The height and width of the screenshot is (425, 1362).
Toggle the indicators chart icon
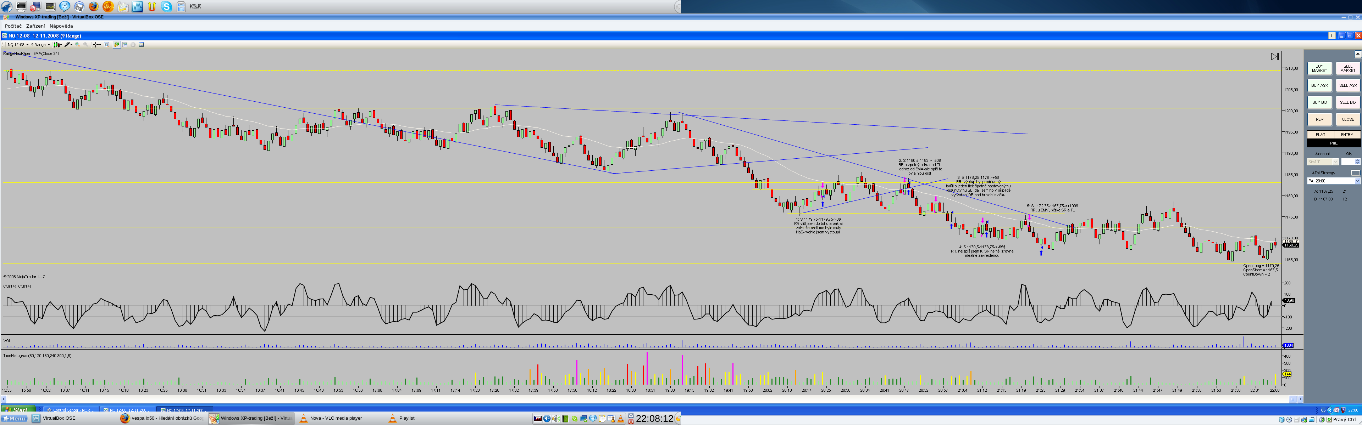(x=125, y=45)
